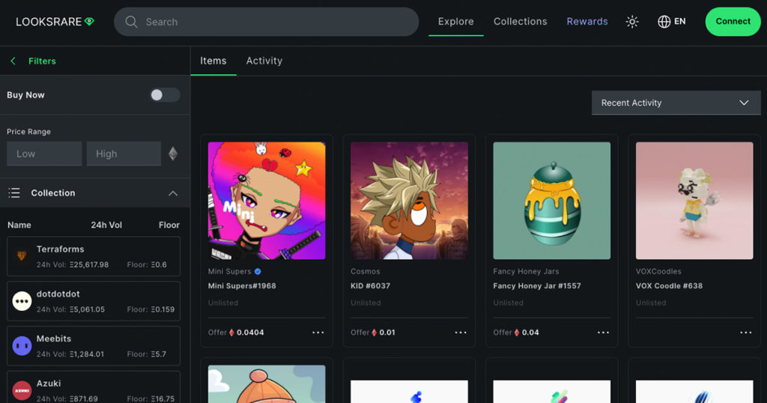The height and width of the screenshot is (403, 767).
Task: Click the Filters label
Action: coord(42,61)
